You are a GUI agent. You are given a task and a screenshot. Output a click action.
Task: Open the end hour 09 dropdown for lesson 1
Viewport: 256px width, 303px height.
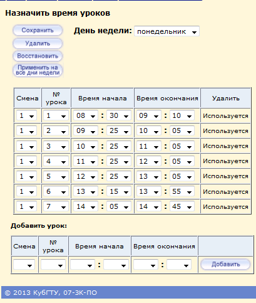pyautogui.click(x=149, y=115)
